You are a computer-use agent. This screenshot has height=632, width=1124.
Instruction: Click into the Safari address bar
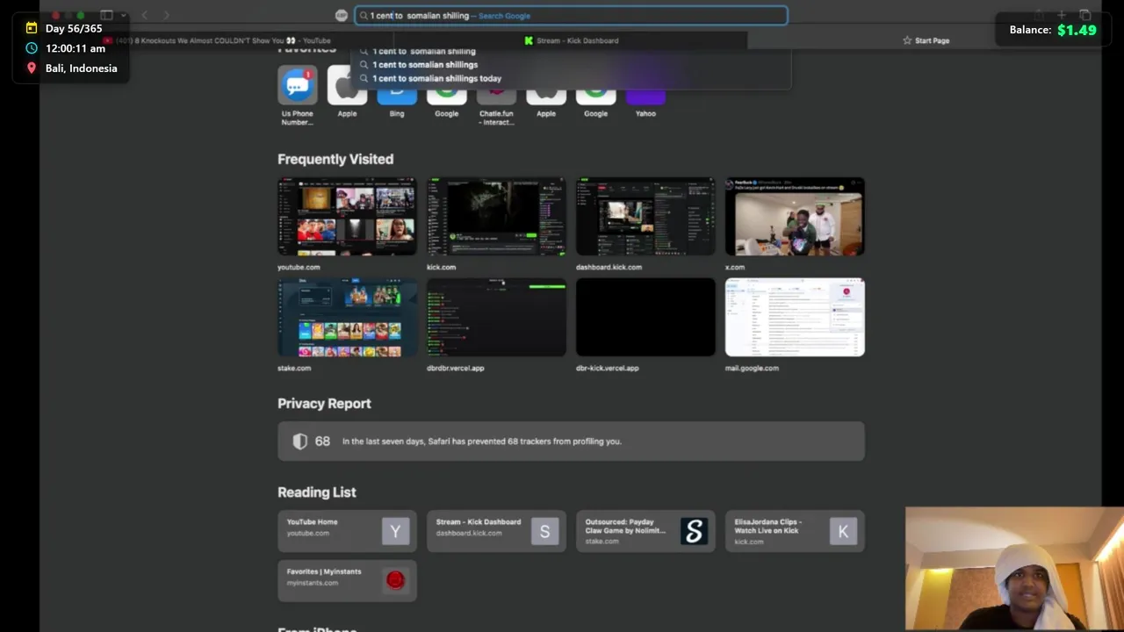pos(571,15)
